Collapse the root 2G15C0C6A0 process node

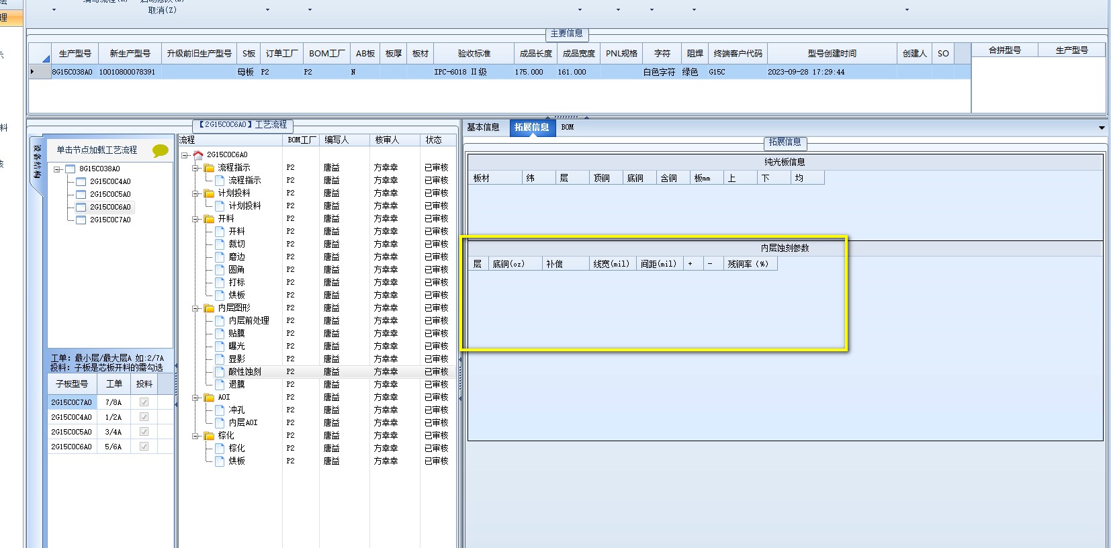click(x=185, y=155)
